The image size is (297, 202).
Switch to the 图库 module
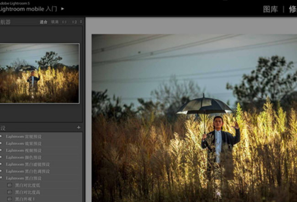click(x=270, y=9)
